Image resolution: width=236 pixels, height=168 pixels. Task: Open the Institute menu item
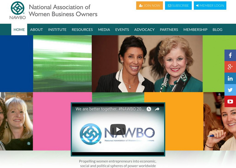(57, 29)
